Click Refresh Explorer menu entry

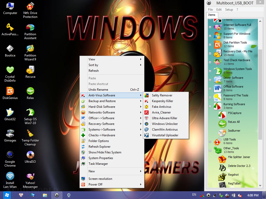click(x=112, y=147)
